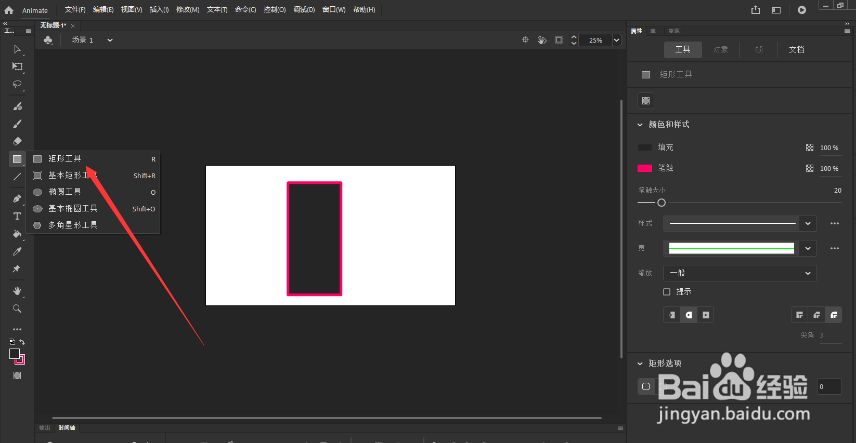Viewport: 856px width, 443px height.
Task: Select the Eraser tool
Action: (17, 141)
